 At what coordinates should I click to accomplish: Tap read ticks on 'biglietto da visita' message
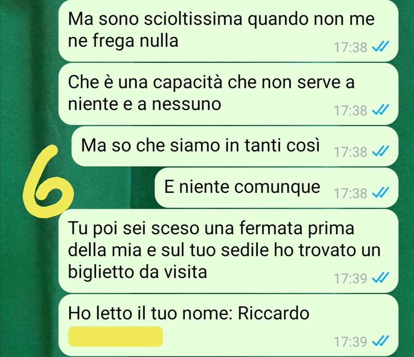pyautogui.click(x=381, y=278)
